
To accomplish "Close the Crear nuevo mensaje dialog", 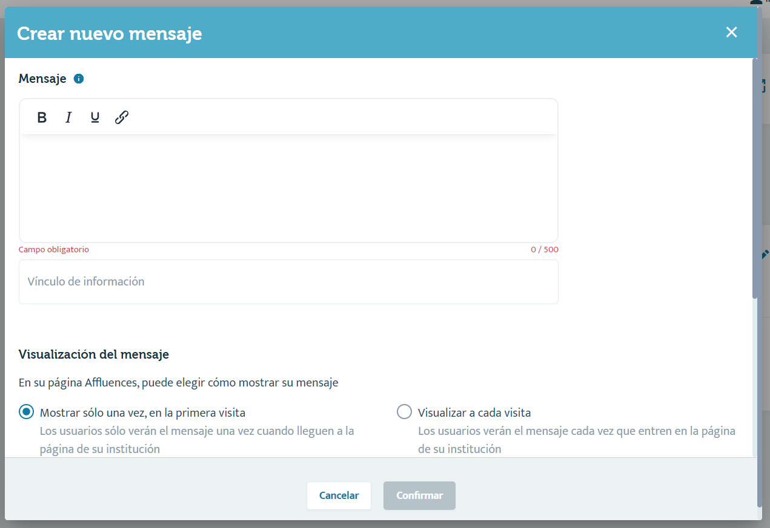I will tap(731, 33).
